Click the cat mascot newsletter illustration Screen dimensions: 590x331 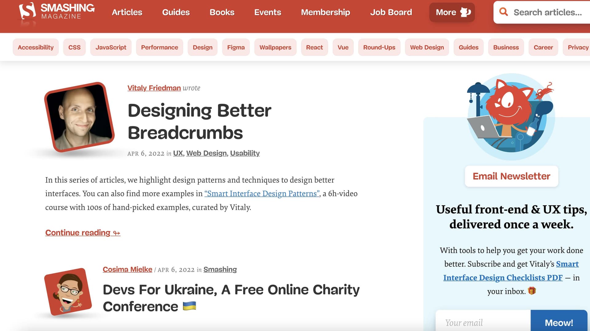point(511,117)
